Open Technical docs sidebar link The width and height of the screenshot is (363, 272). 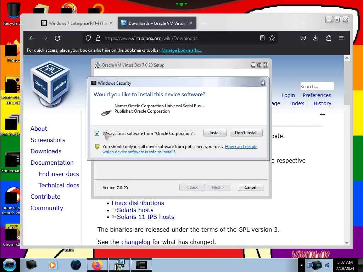59,185
